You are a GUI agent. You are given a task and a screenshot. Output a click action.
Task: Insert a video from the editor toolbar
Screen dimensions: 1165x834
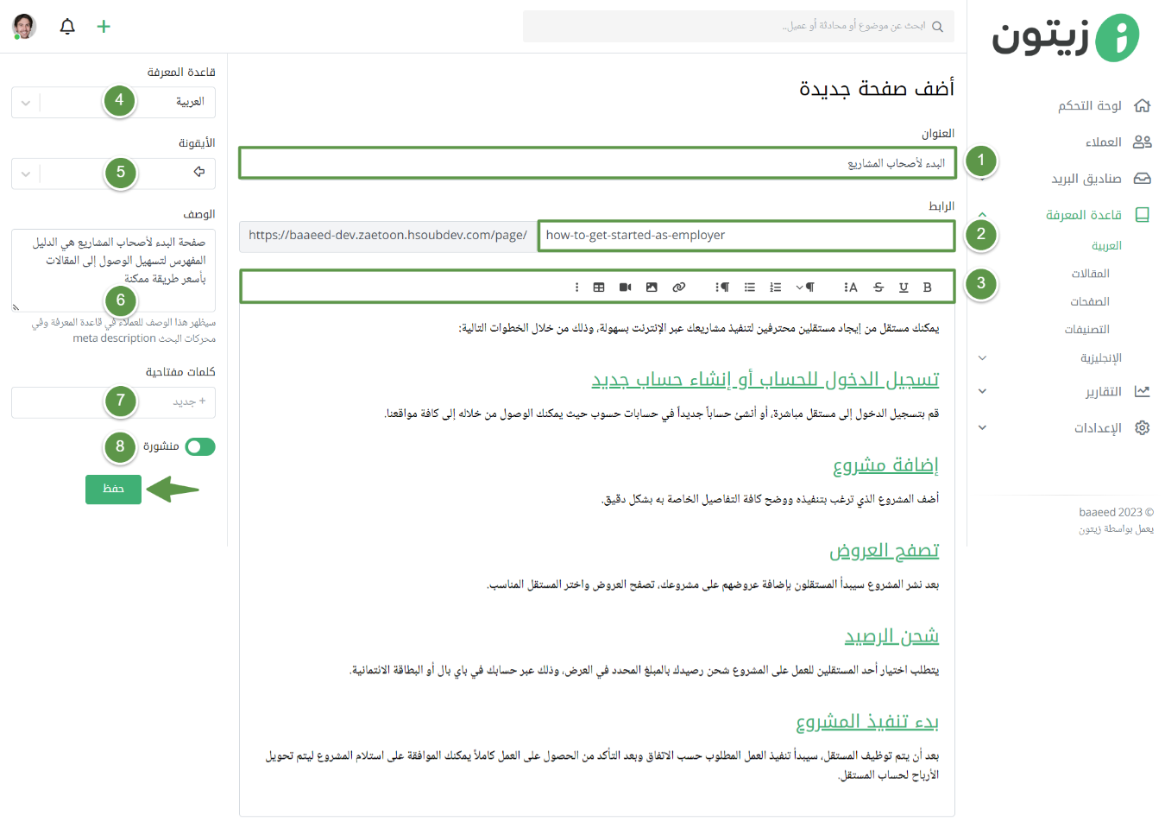coord(626,287)
